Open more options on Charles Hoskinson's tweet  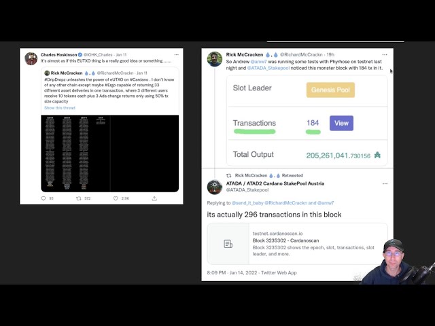pyautogui.click(x=177, y=54)
